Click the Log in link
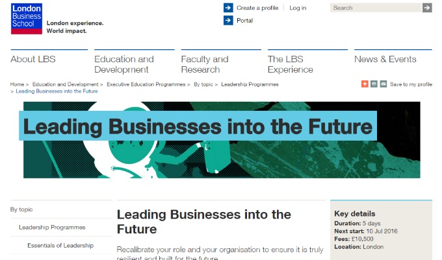 click(x=298, y=8)
